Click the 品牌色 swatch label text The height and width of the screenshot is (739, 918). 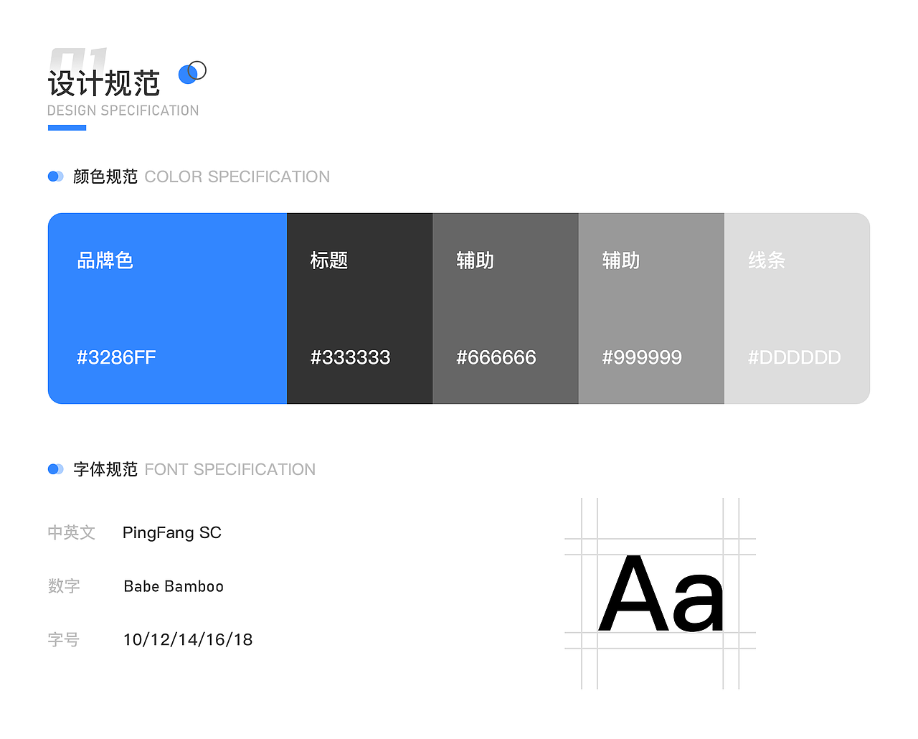pos(105,260)
